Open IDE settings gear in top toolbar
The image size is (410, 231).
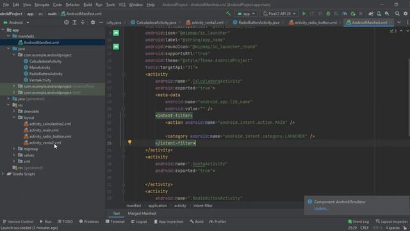406,13
